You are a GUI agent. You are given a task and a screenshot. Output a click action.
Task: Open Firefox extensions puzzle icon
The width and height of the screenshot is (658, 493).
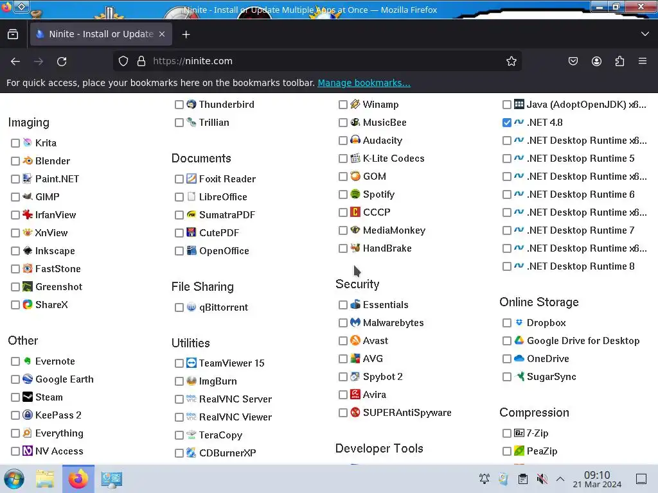(x=619, y=61)
